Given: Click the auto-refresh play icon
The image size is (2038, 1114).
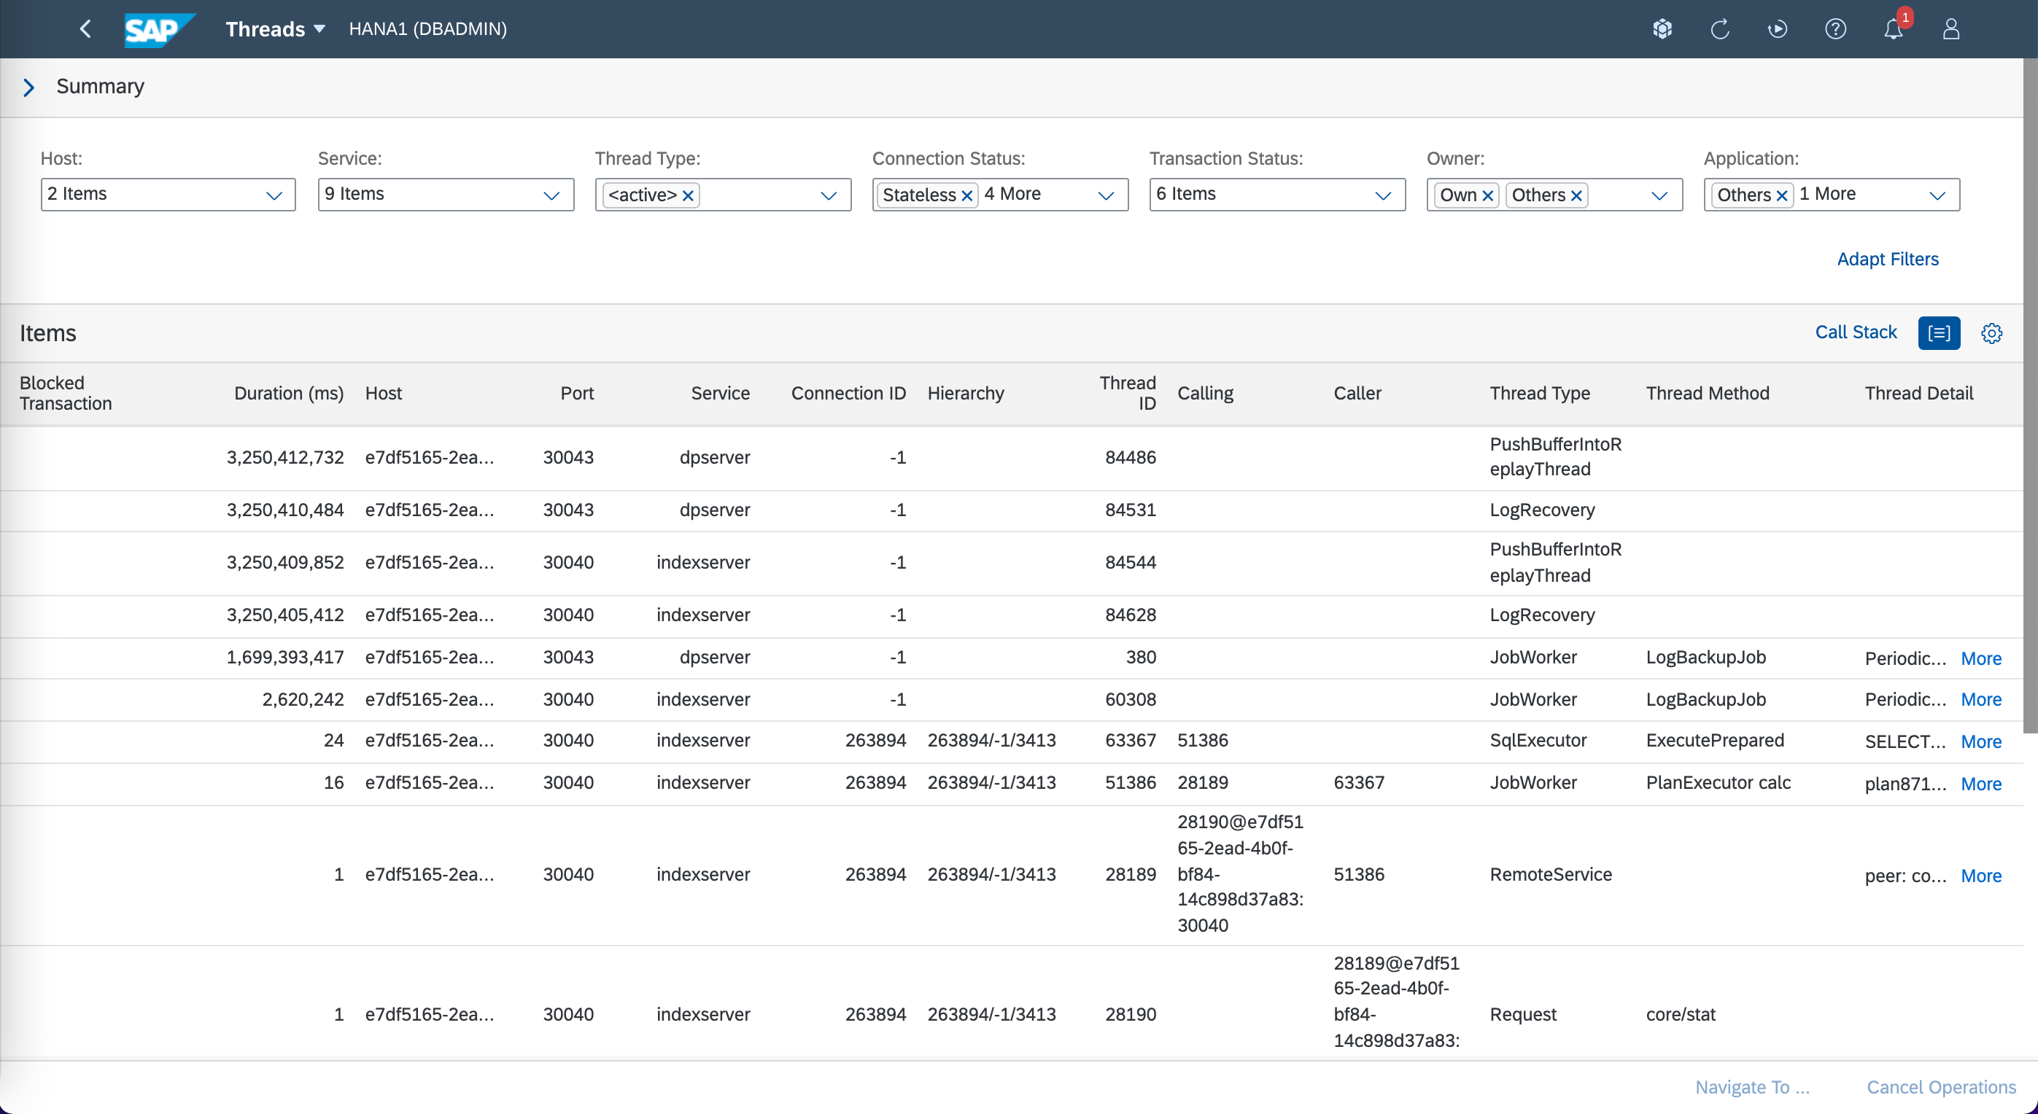Looking at the screenshot, I should (x=1778, y=29).
